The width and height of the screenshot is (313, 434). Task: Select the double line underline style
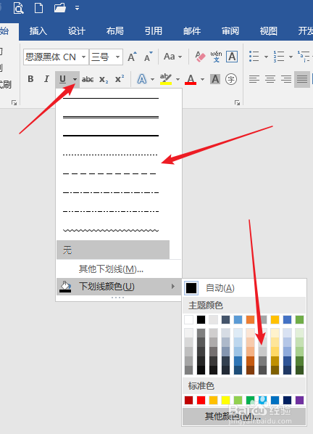[x=111, y=117]
